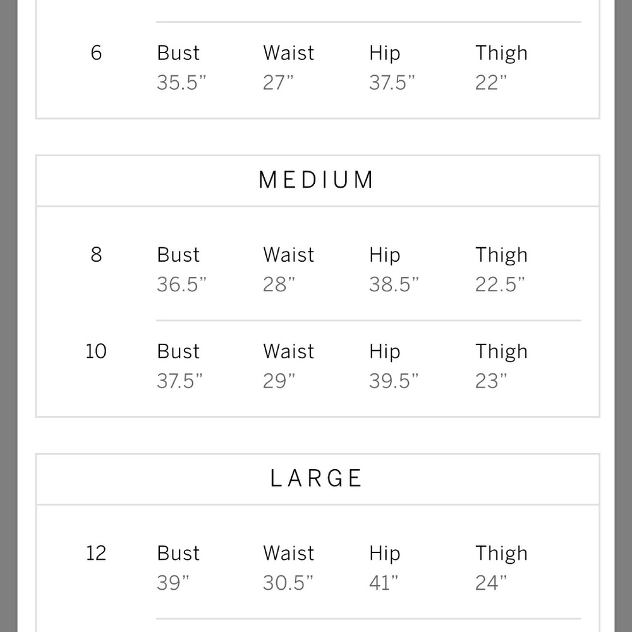Image resolution: width=632 pixels, height=632 pixels.
Task: Click size number 8 row label
Action: pyautogui.click(x=96, y=255)
